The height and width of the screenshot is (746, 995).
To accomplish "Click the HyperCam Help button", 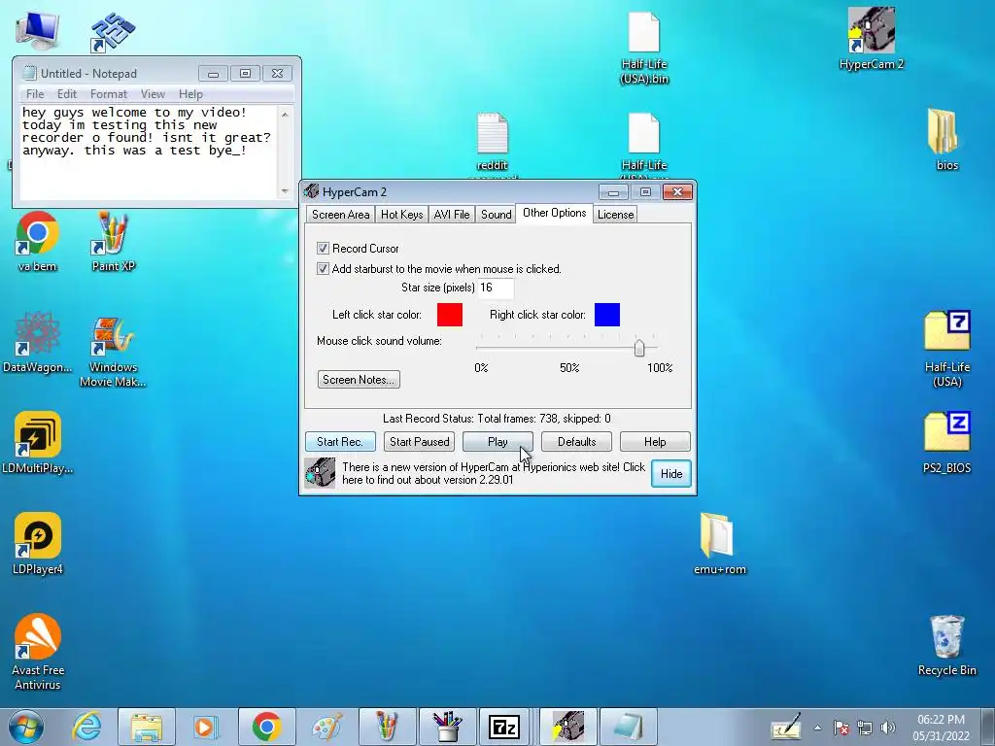I will click(x=655, y=442).
